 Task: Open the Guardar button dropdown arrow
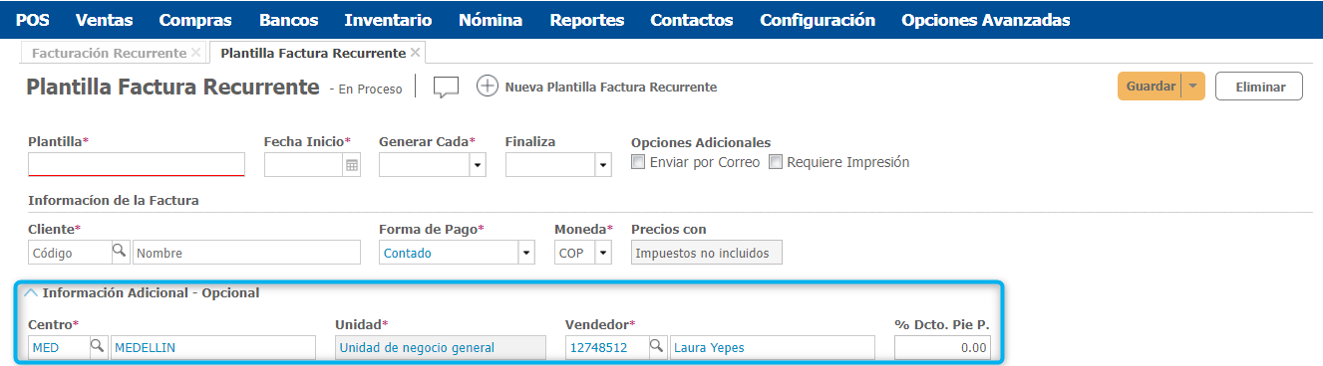1193,87
